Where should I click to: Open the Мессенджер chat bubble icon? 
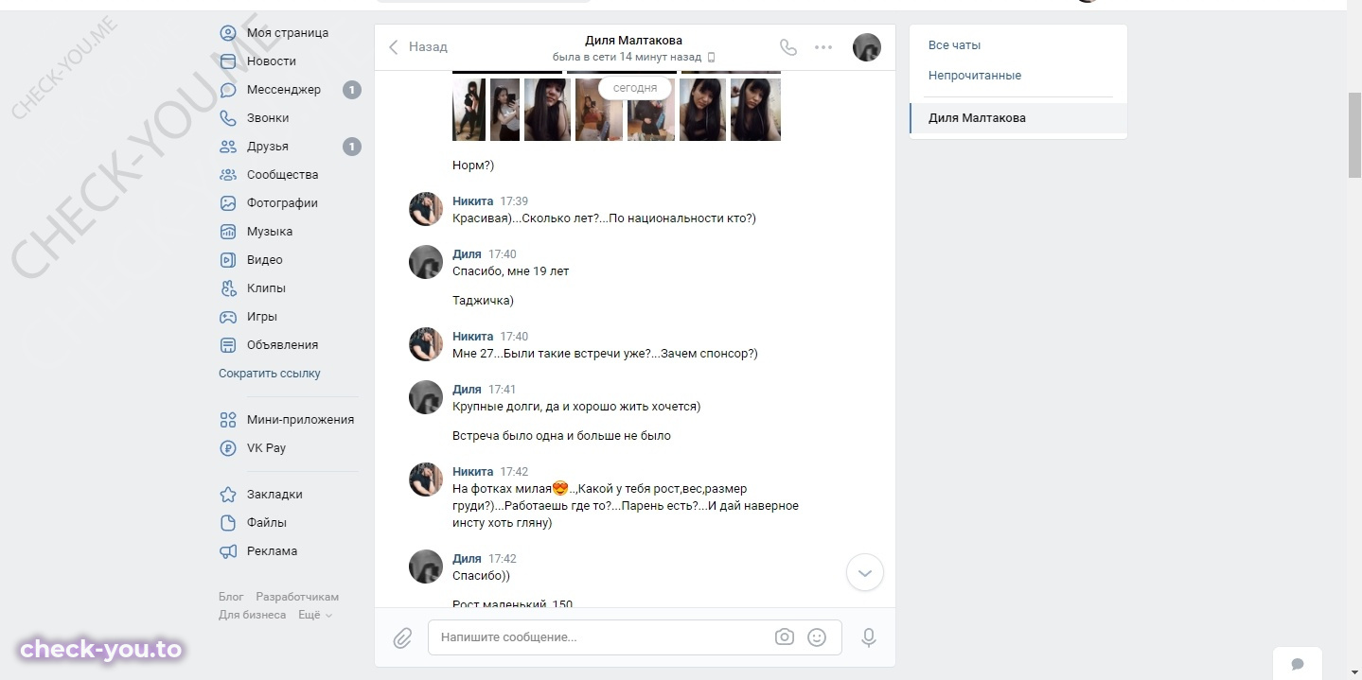[228, 90]
